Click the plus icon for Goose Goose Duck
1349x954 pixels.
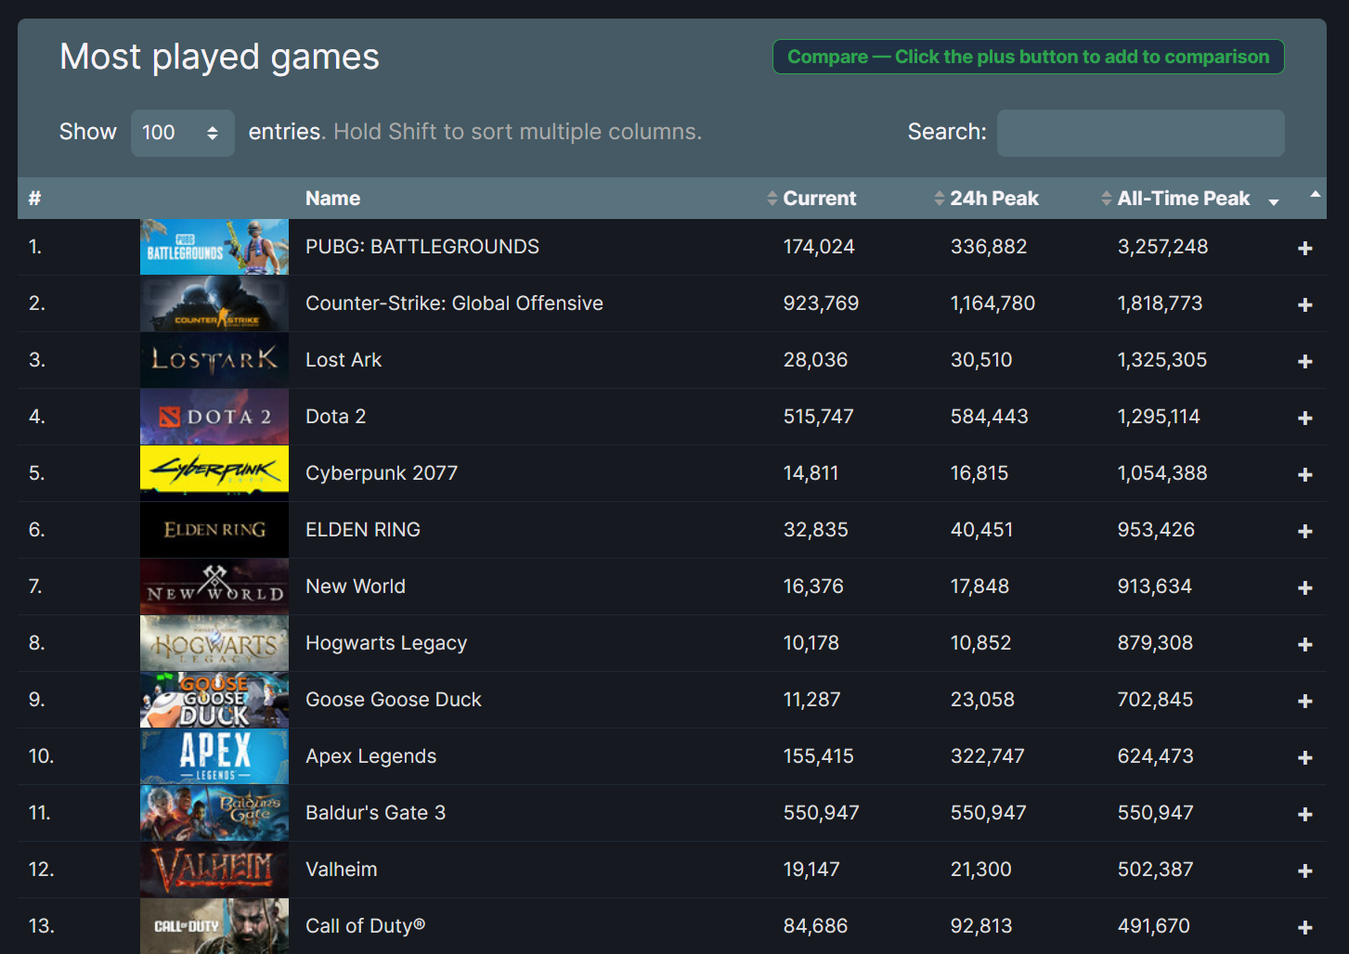click(x=1304, y=701)
